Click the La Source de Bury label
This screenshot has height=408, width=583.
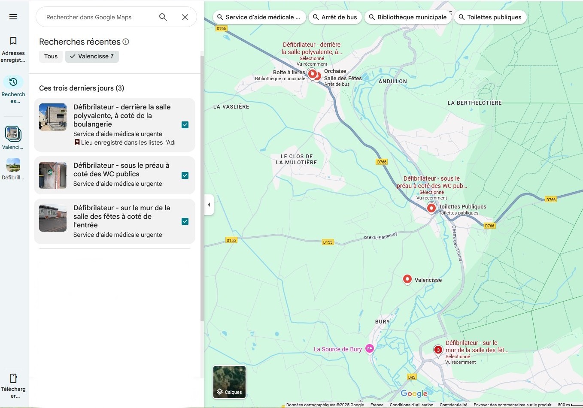(338, 349)
